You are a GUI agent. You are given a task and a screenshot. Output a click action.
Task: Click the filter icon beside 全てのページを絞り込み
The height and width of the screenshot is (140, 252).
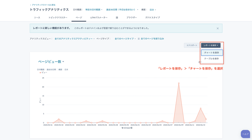[x=139, y=39]
